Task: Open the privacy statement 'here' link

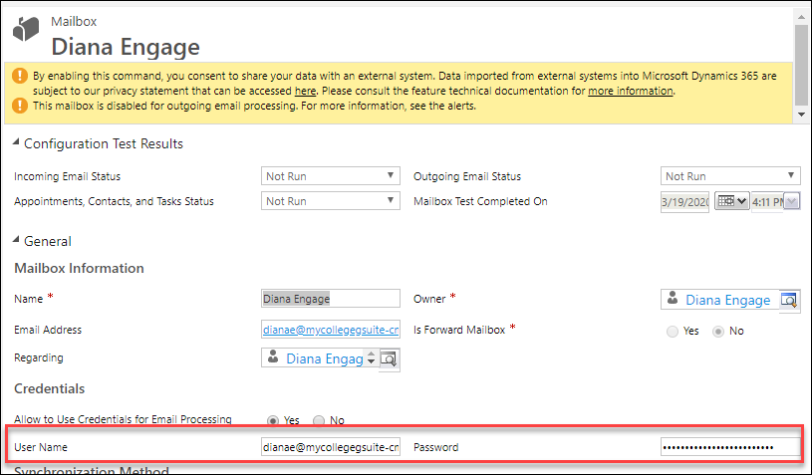Action: (306, 91)
